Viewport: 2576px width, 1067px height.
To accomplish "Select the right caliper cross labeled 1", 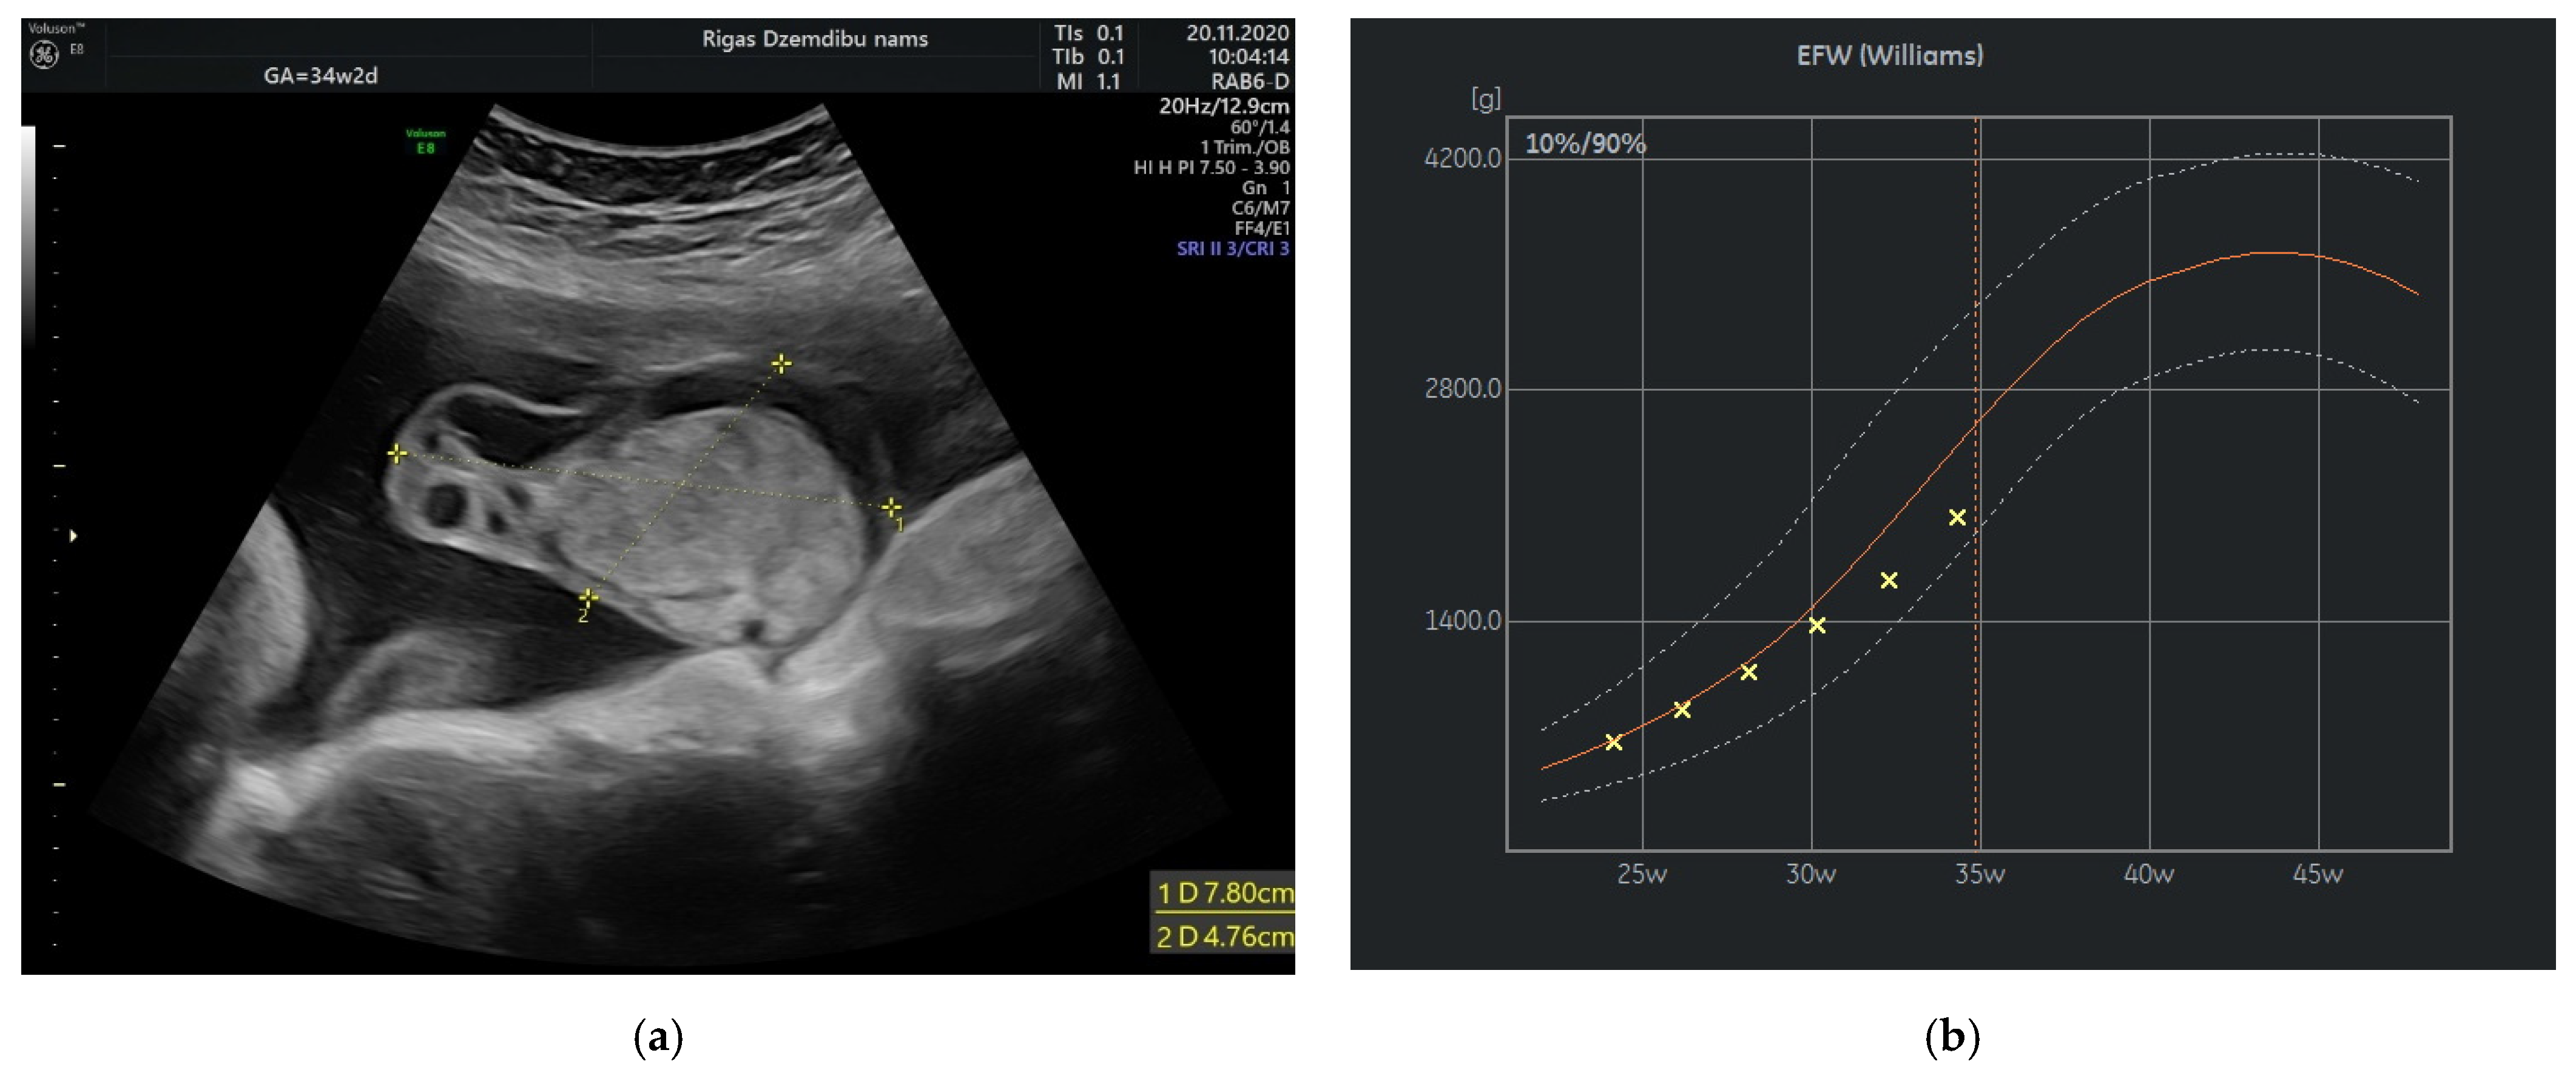I will pos(890,507).
